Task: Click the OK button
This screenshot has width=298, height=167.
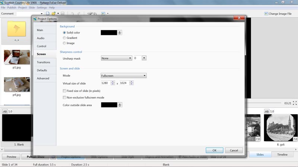Action: [x=215, y=150]
